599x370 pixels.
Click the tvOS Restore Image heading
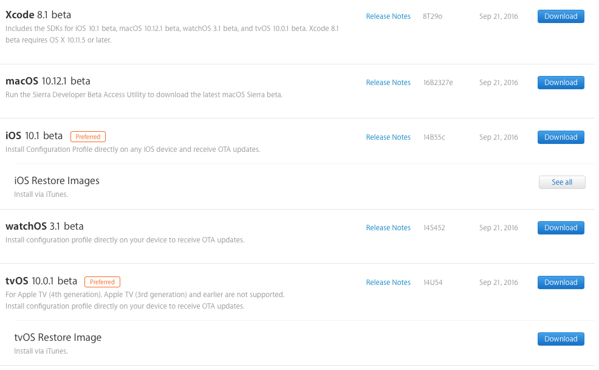[x=58, y=338]
